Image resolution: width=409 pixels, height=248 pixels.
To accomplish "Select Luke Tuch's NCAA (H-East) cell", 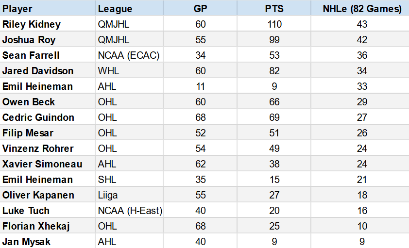I will (x=129, y=210).
